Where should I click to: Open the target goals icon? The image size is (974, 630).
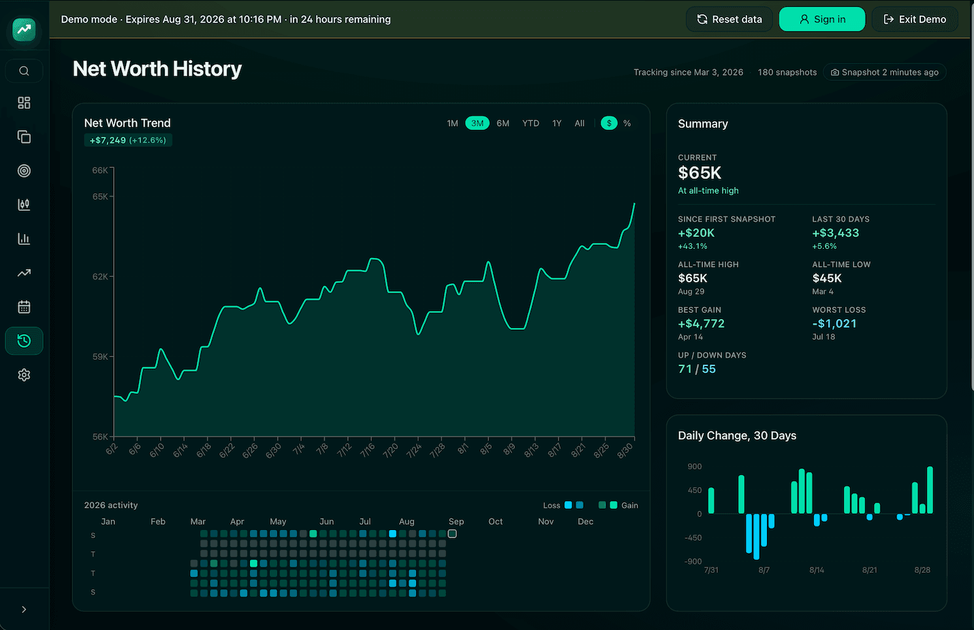point(24,171)
